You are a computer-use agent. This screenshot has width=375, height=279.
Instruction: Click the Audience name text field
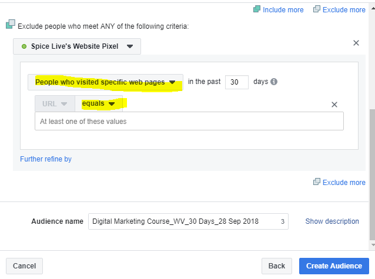click(188, 221)
